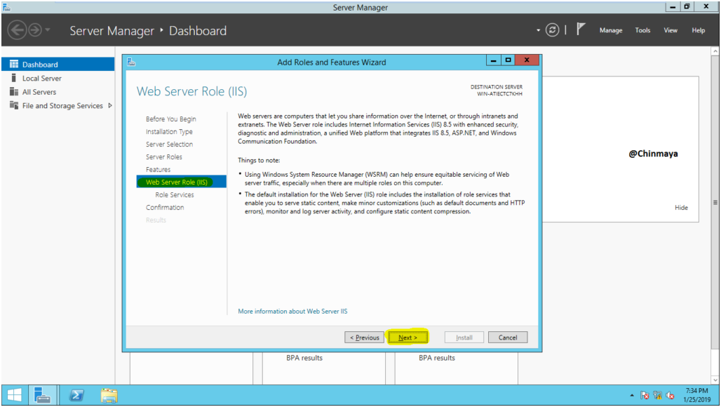
Task: Go to the Server Roles wizard step
Action: [163, 156]
